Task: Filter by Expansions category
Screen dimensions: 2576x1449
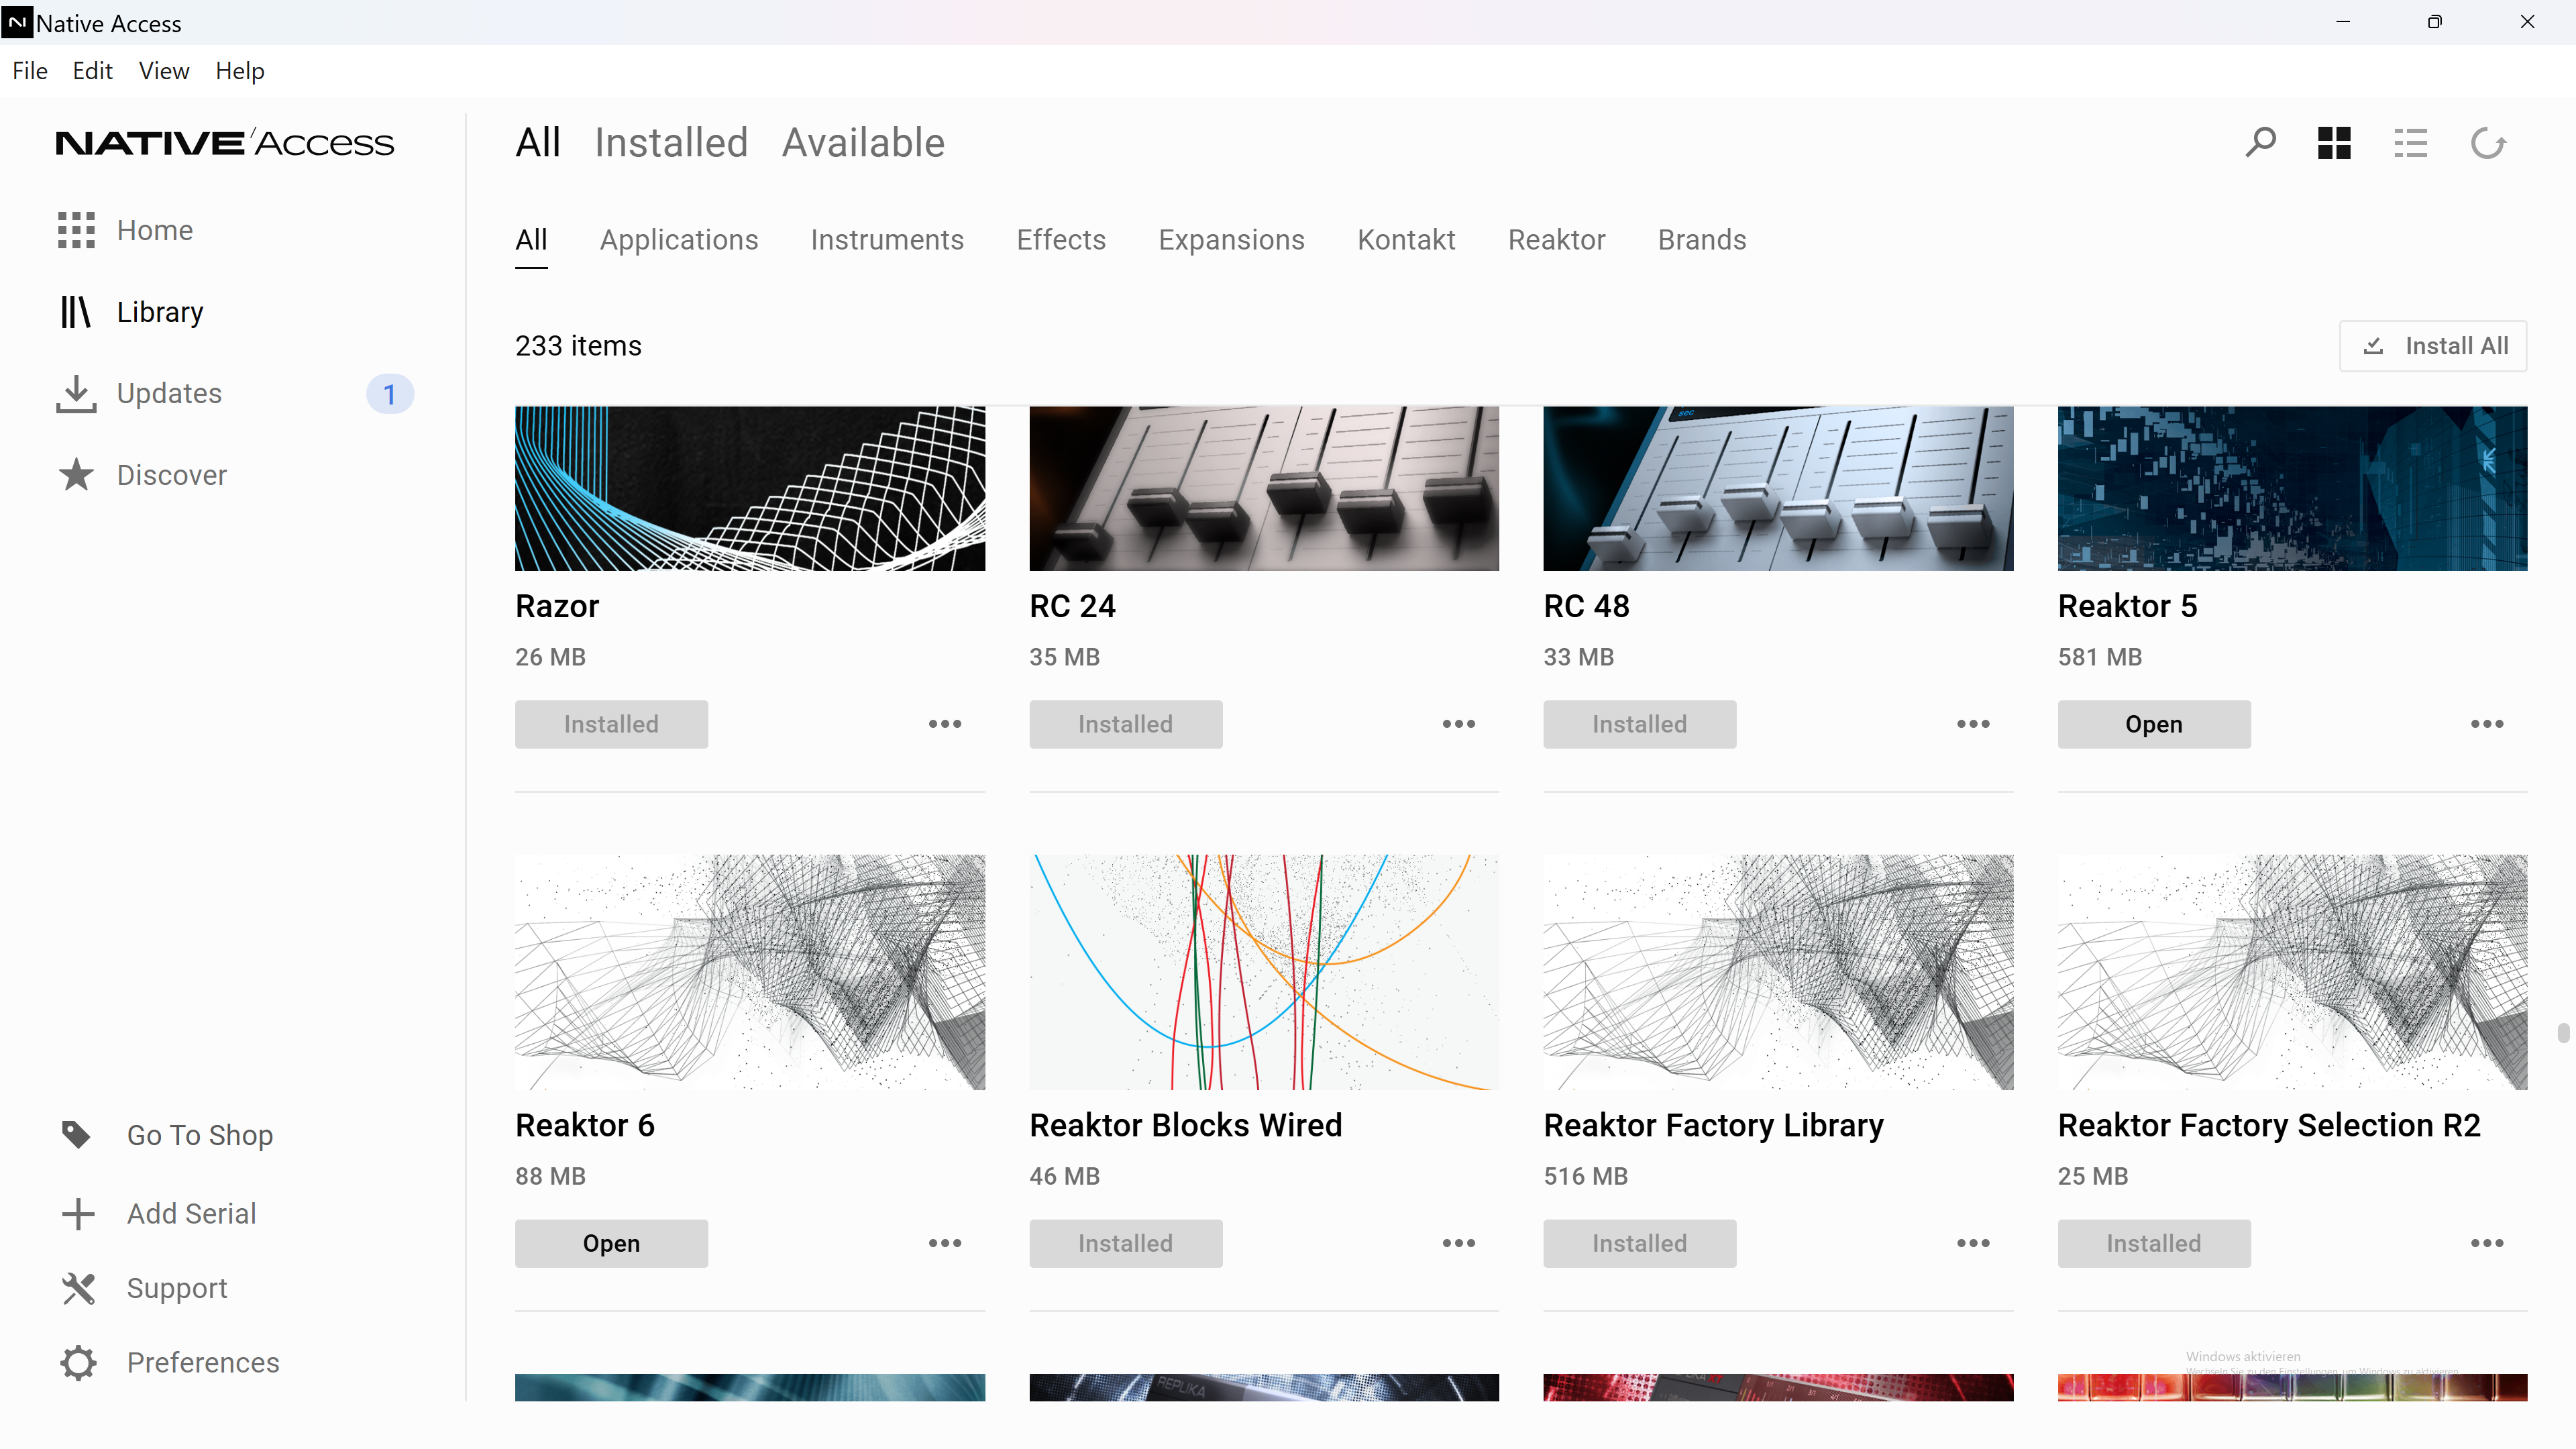Action: click(1231, 240)
